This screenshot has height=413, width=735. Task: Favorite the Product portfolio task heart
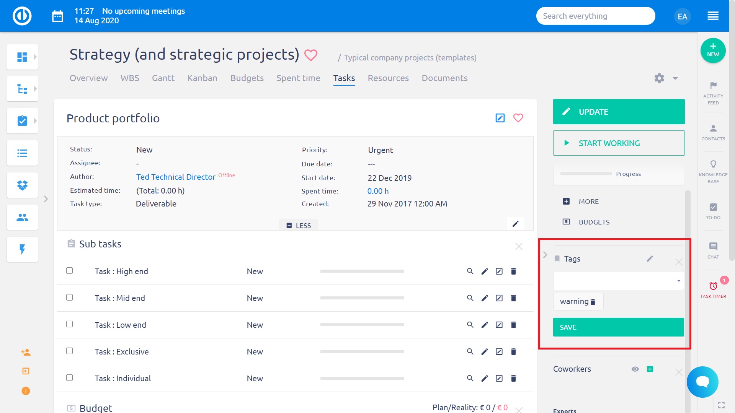click(518, 118)
